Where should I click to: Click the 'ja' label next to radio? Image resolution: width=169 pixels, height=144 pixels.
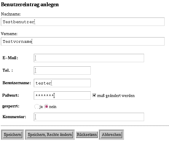coord(41,107)
